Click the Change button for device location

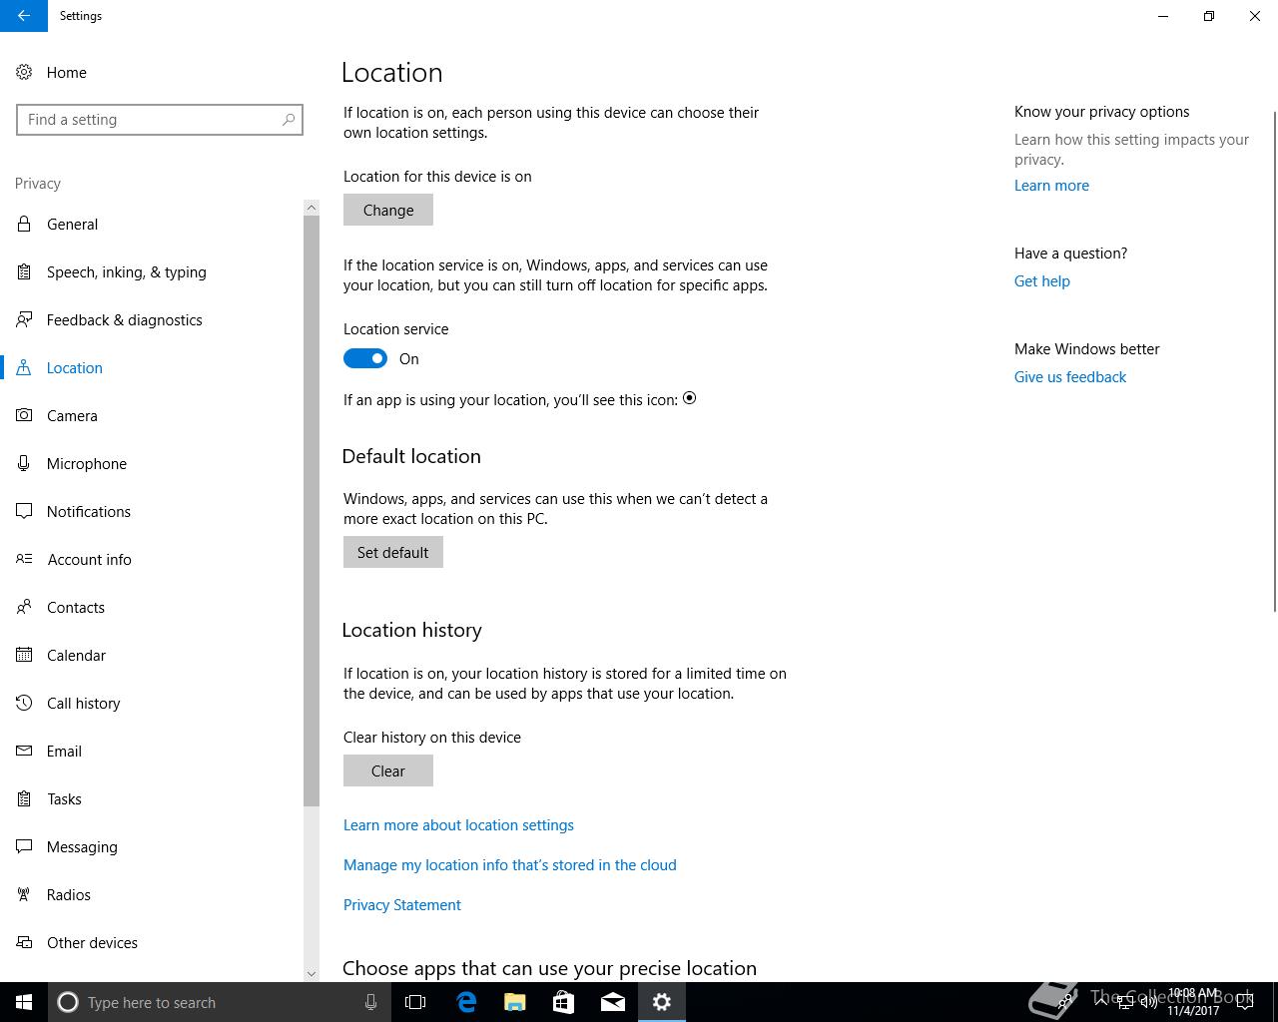(x=388, y=210)
